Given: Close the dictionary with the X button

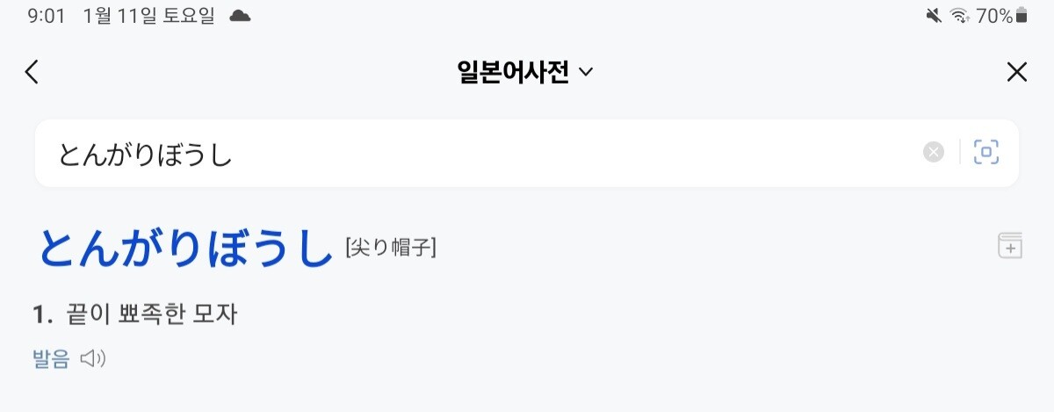Looking at the screenshot, I should (1016, 72).
